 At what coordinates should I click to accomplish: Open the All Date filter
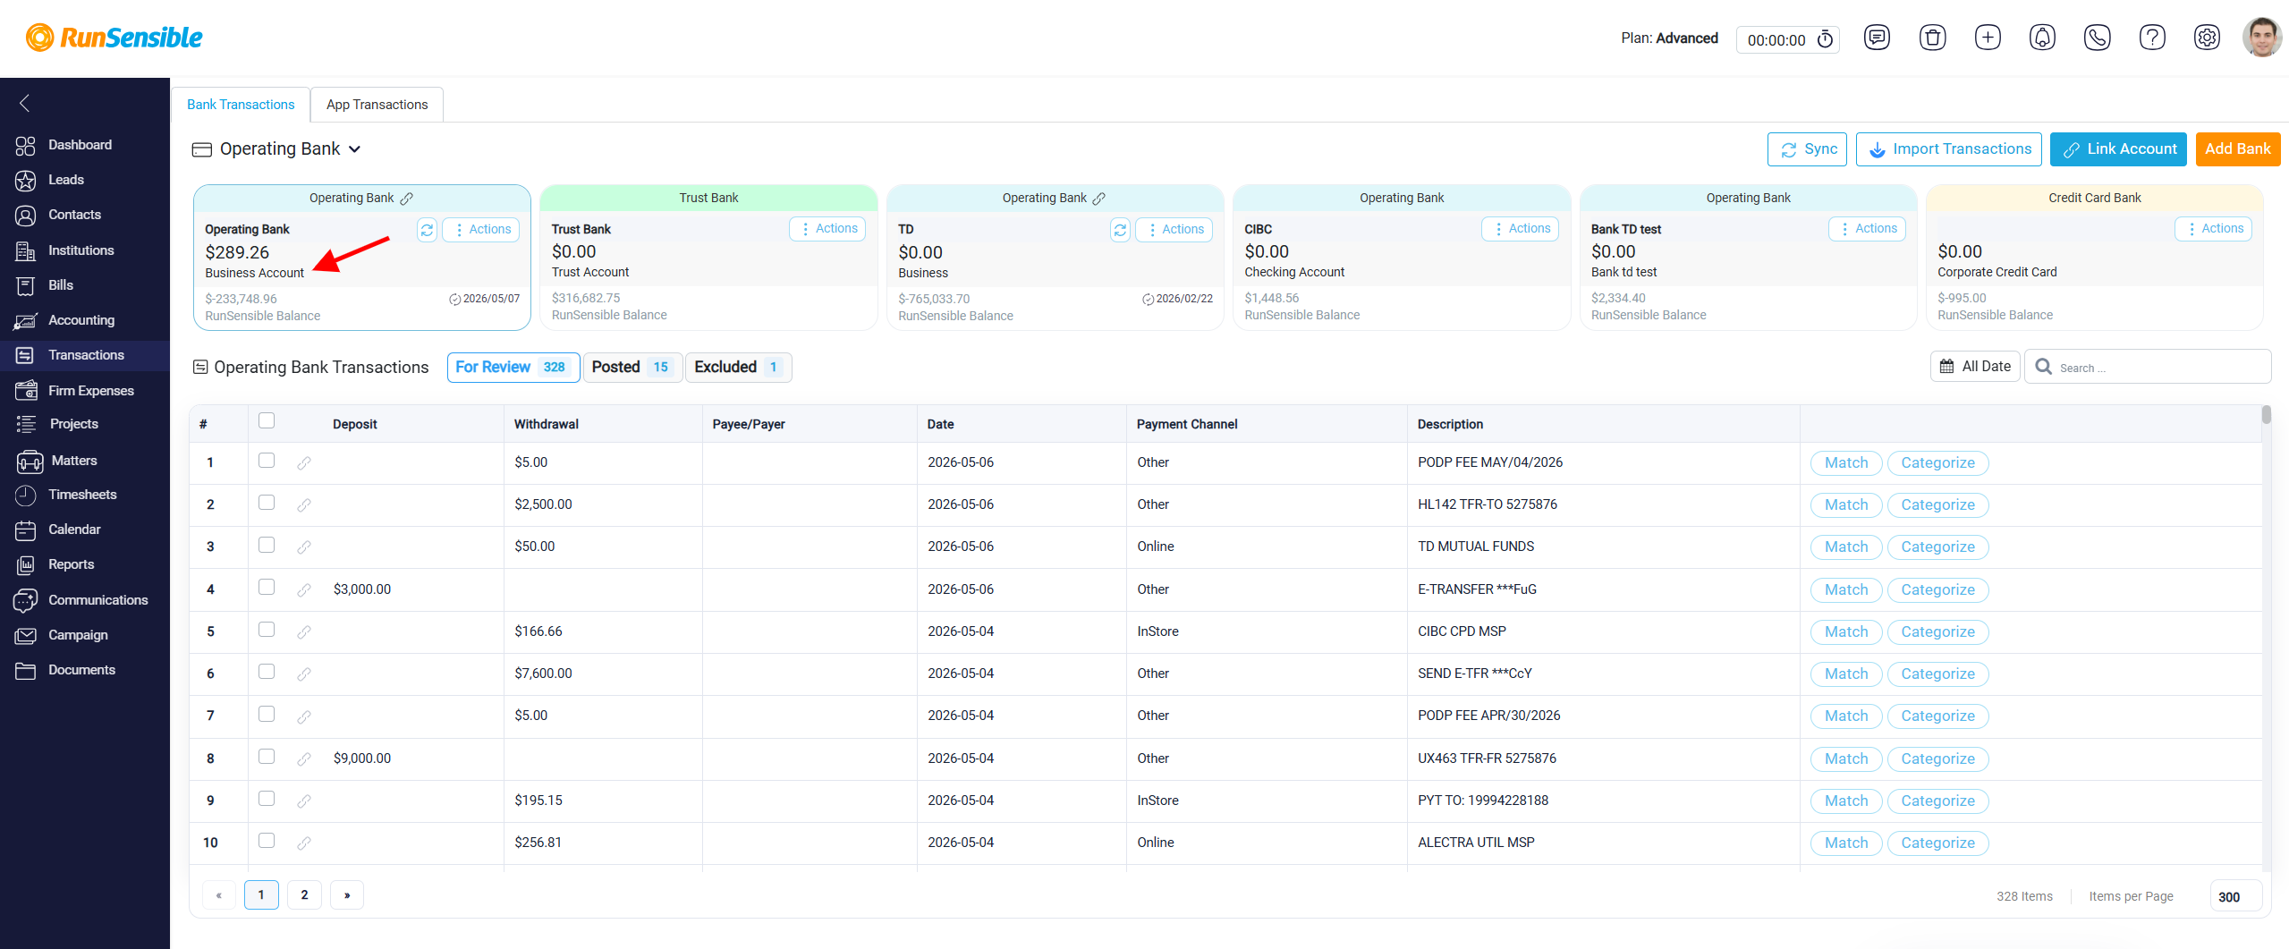pos(1974,367)
